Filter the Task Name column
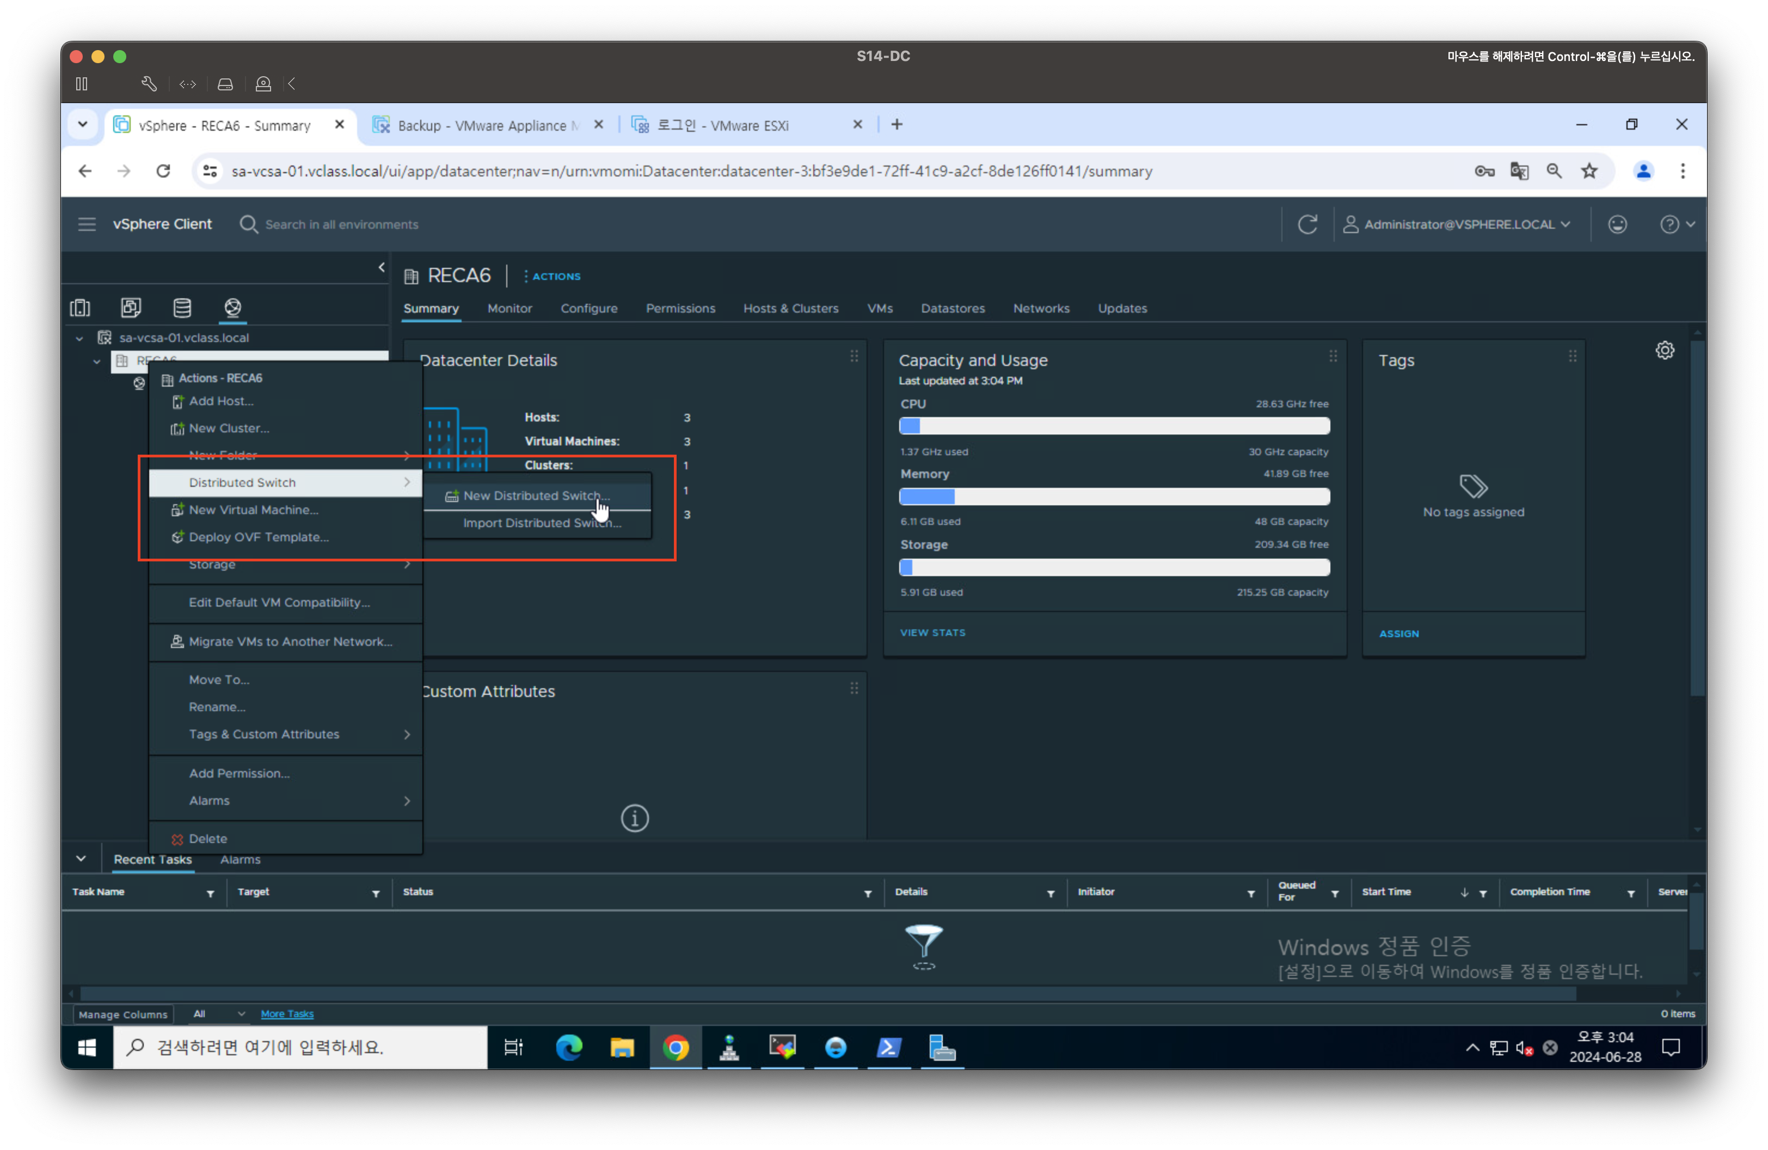The height and width of the screenshot is (1150, 1768). 210,893
